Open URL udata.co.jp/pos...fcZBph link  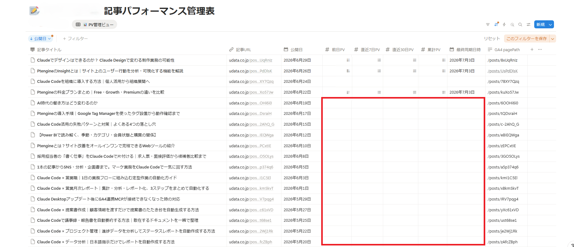pos(250,242)
